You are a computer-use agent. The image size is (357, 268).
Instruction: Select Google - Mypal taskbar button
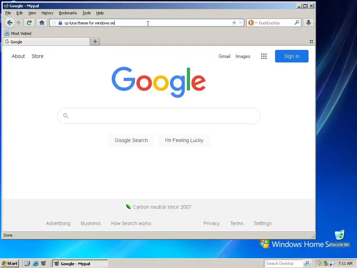coord(80,264)
